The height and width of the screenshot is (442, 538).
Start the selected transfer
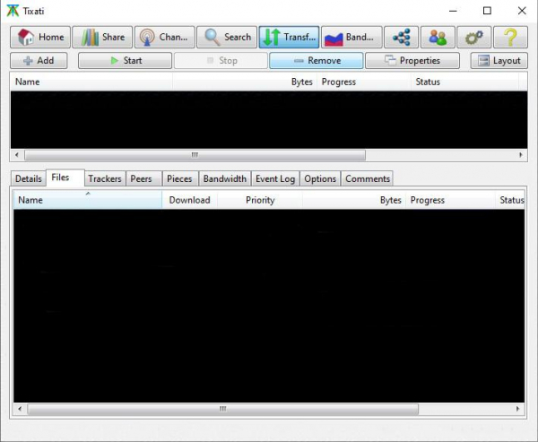[x=125, y=61]
